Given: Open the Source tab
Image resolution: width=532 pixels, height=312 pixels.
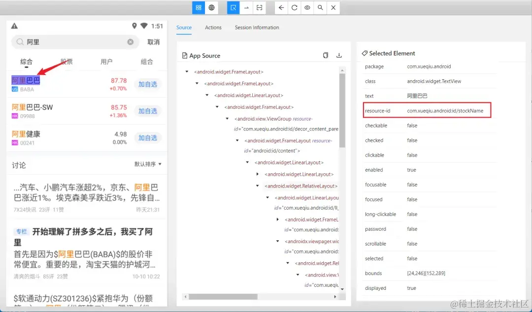Looking at the screenshot, I should pos(184,28).
